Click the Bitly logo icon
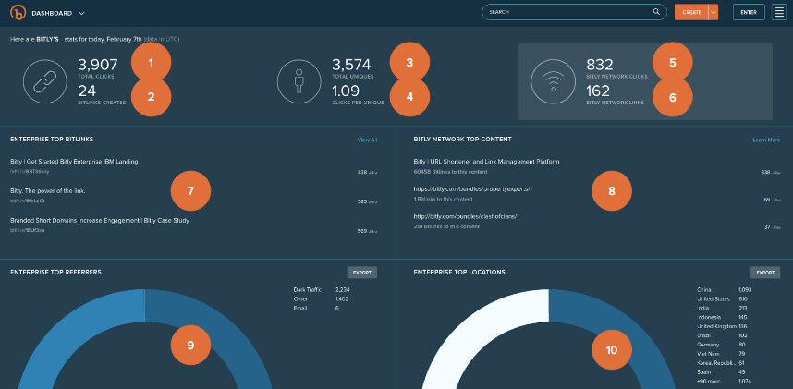793x389 pixels. [16, 13]
